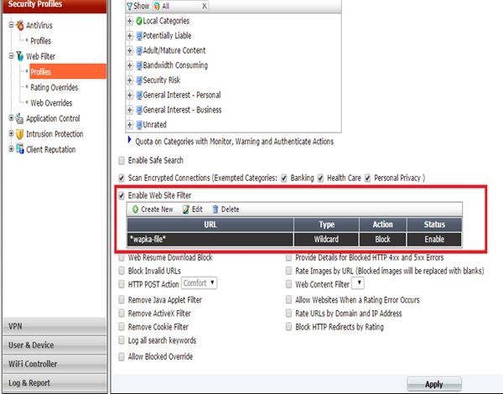This screenshot has width=503, height=394.
Task: Check Rate URLs by Domain and IP Address
Action: [x=288, y=314]
